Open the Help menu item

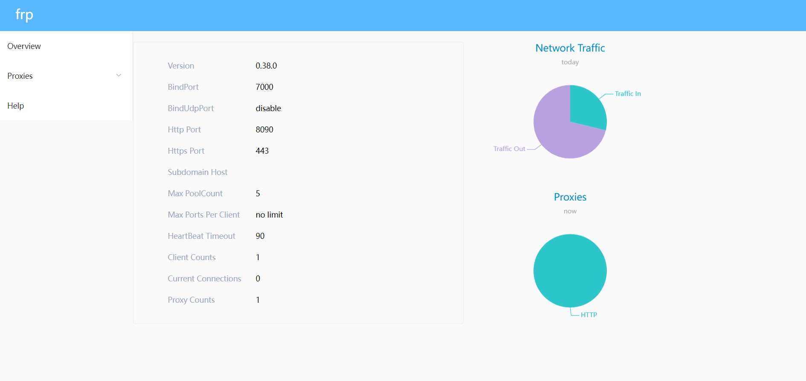coord(66,106)
